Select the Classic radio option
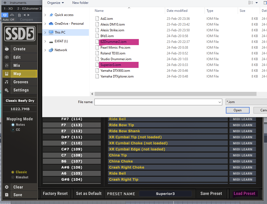Screen dimensions: 267x204 point(13,172)
